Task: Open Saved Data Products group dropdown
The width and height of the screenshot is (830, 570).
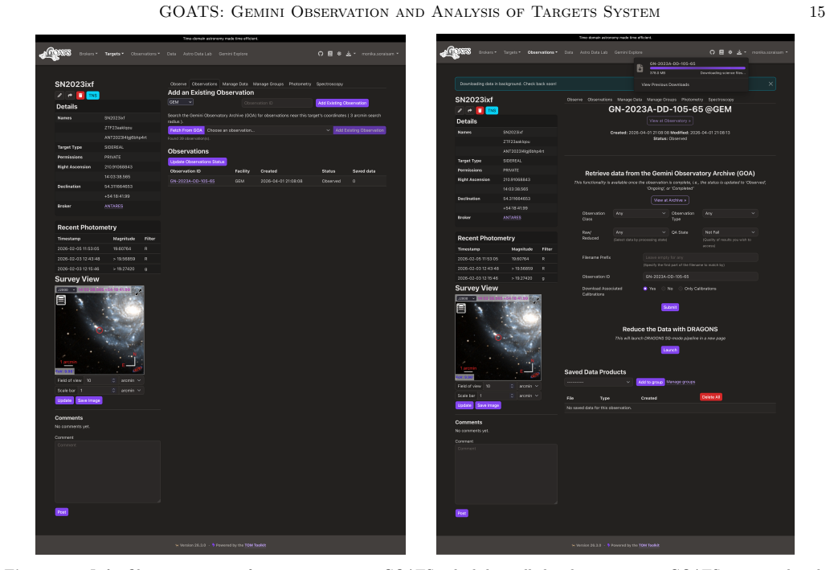Action: click(x=598, y=382)
